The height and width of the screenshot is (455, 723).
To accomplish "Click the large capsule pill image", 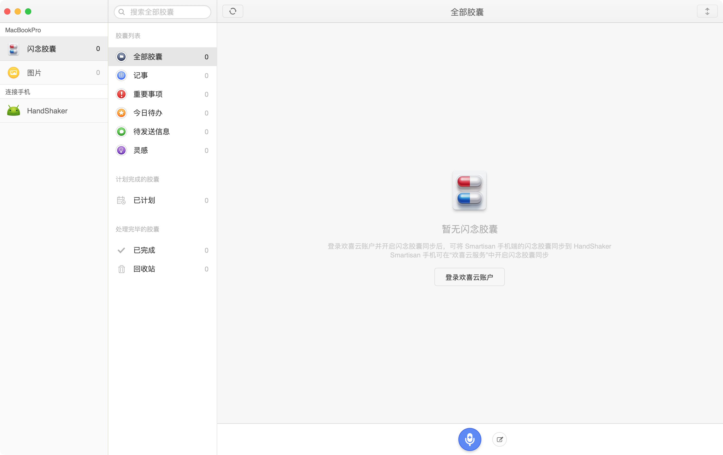I will [469, 190].
